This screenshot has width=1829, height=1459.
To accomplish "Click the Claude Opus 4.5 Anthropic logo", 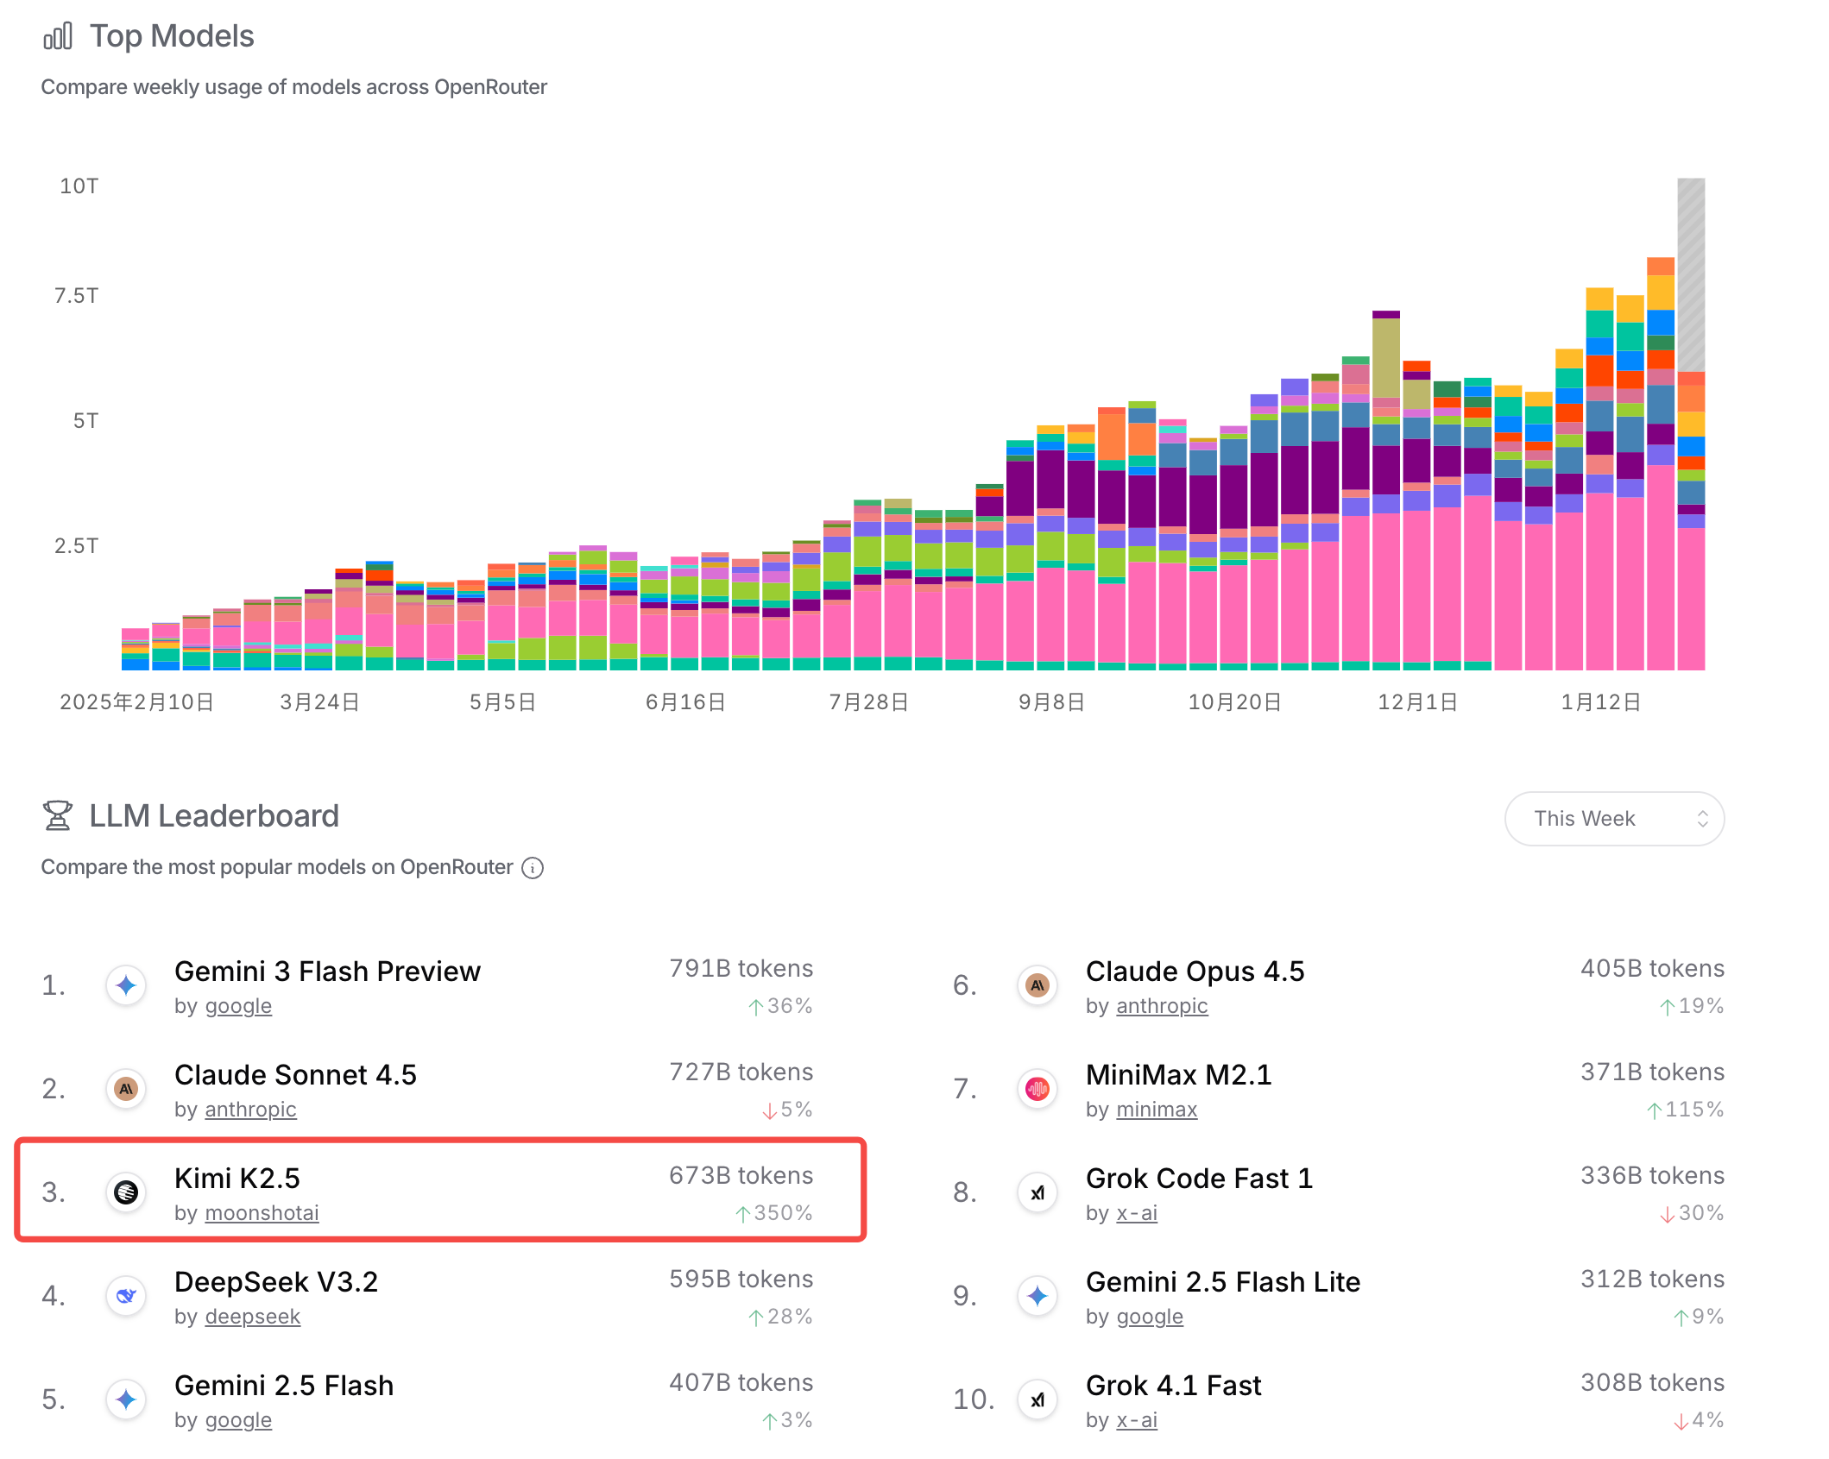I will tap(1037, 985).
